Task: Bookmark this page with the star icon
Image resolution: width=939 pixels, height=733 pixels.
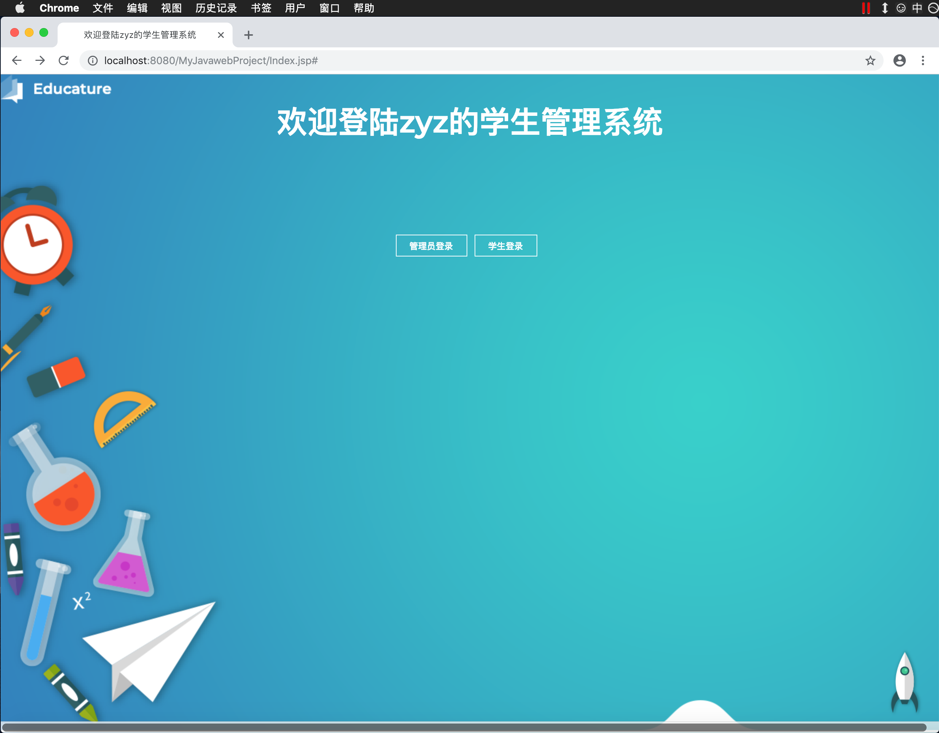Action: click(870, 60)
